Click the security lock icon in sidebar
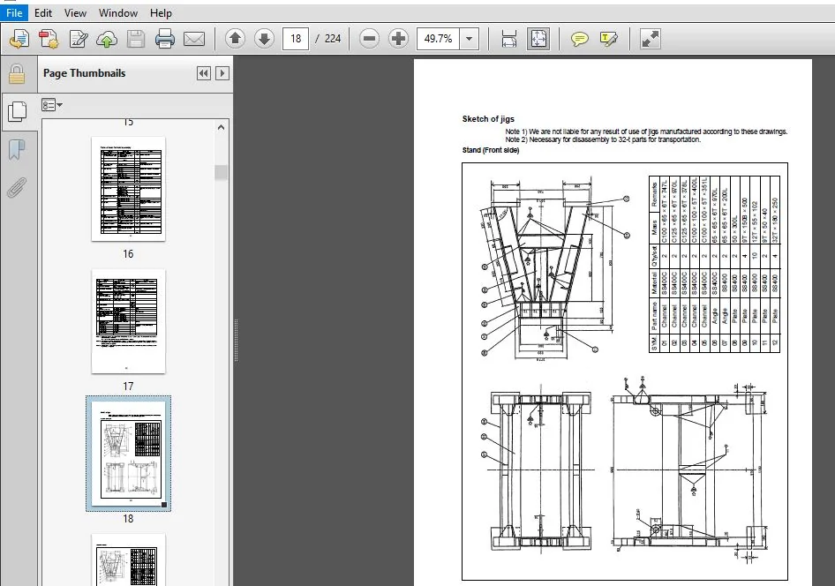This screenshot has width=835, height=586. [x=17, y=74]
